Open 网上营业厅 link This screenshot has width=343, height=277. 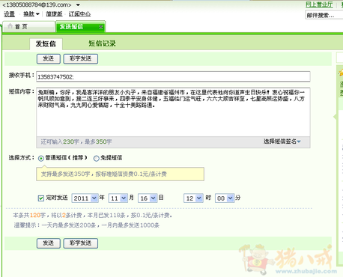319,4
